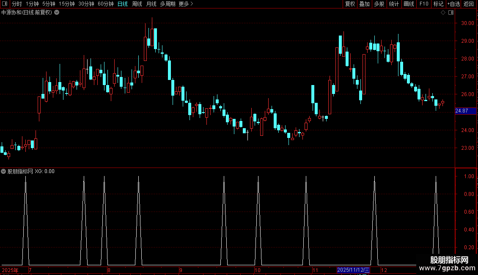Click the 标记 mark button
Screen dimensions: 478x275
[438, 4]
